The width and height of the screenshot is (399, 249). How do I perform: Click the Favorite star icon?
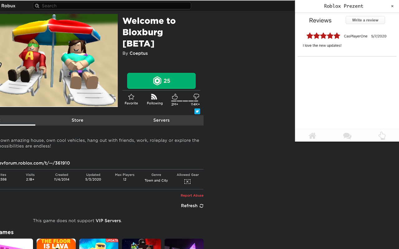pos(131,97)
